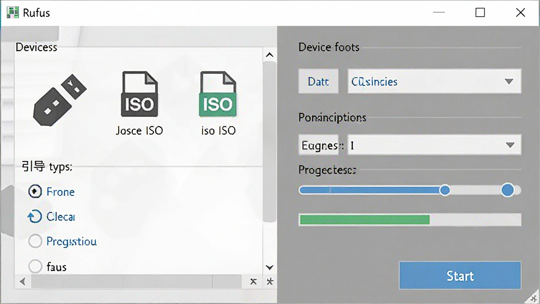
Task: Click the Cüsincies dropdown arrow
Action: (x=509, y=81)
